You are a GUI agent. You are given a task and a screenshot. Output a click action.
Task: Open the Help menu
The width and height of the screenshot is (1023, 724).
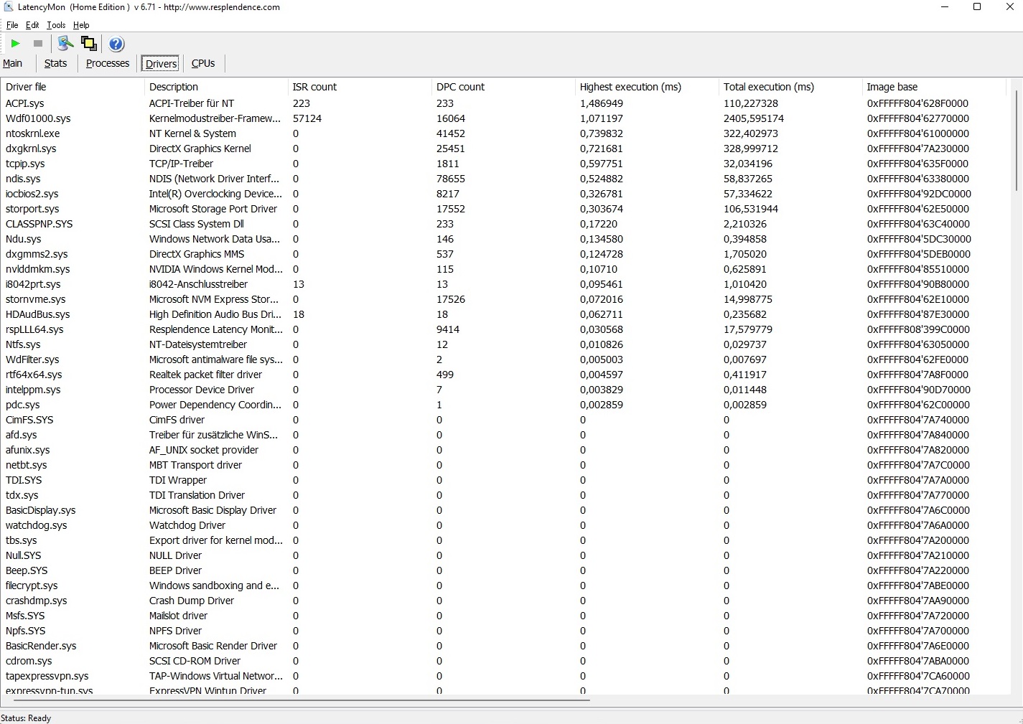click(81, 25)
